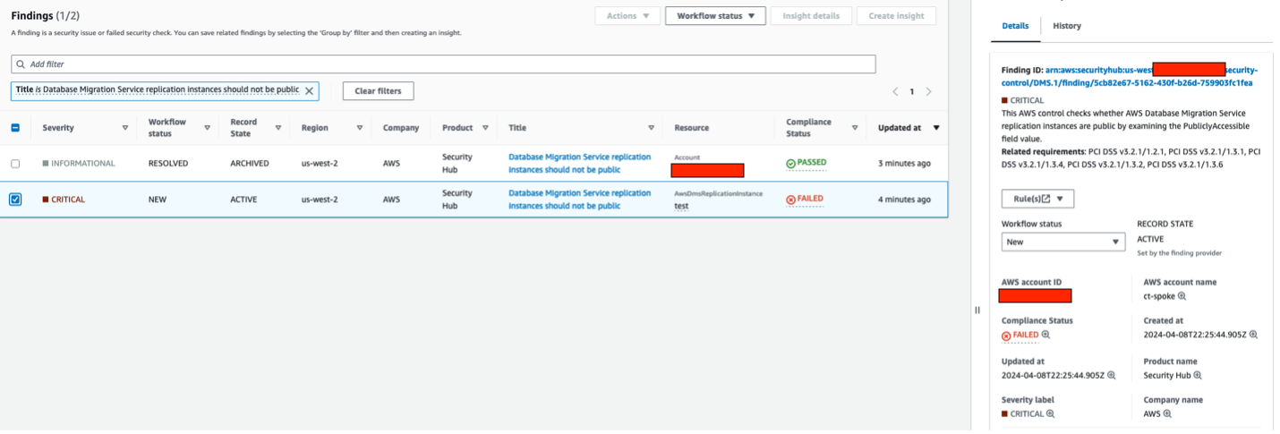The image size is (1280, 434).
Task: Click the ACTIVE record state table cell
Action: (245, 200)
